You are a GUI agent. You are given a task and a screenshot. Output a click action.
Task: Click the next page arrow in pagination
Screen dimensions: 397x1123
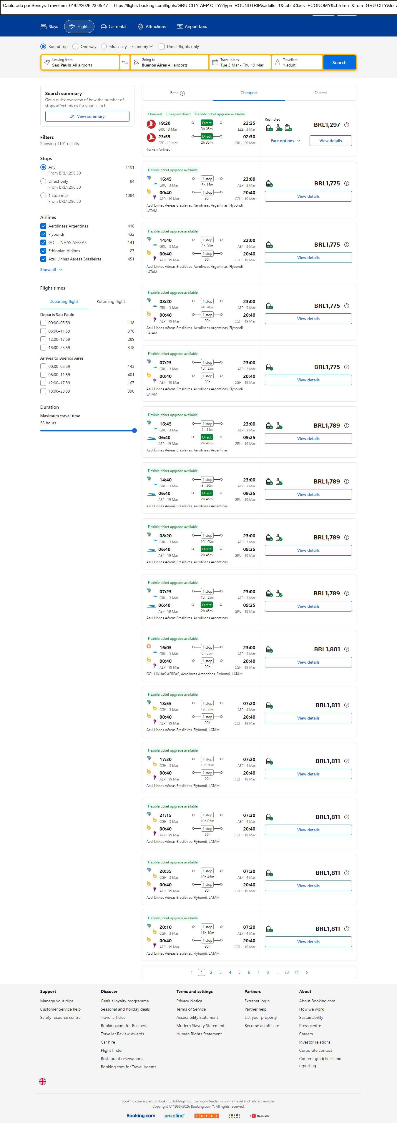coord(307,972)
